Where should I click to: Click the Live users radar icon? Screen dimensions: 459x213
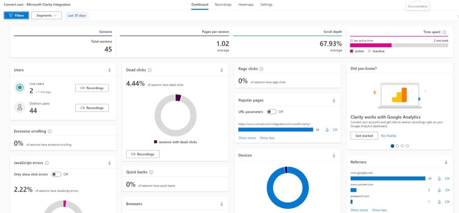pos(20,88)
